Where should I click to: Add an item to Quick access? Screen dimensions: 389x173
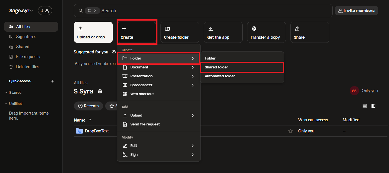(x=53, y=81)
